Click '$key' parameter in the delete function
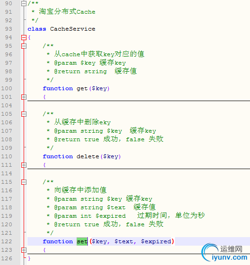Screen dimensions: 250x265 click(111, 156)
